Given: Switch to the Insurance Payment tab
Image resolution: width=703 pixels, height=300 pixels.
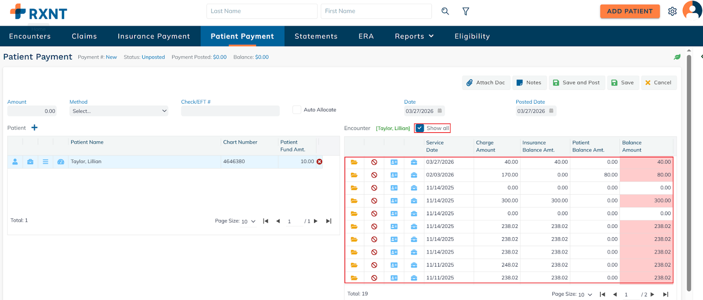Looking at the screenshot, I should coord(154,36).
